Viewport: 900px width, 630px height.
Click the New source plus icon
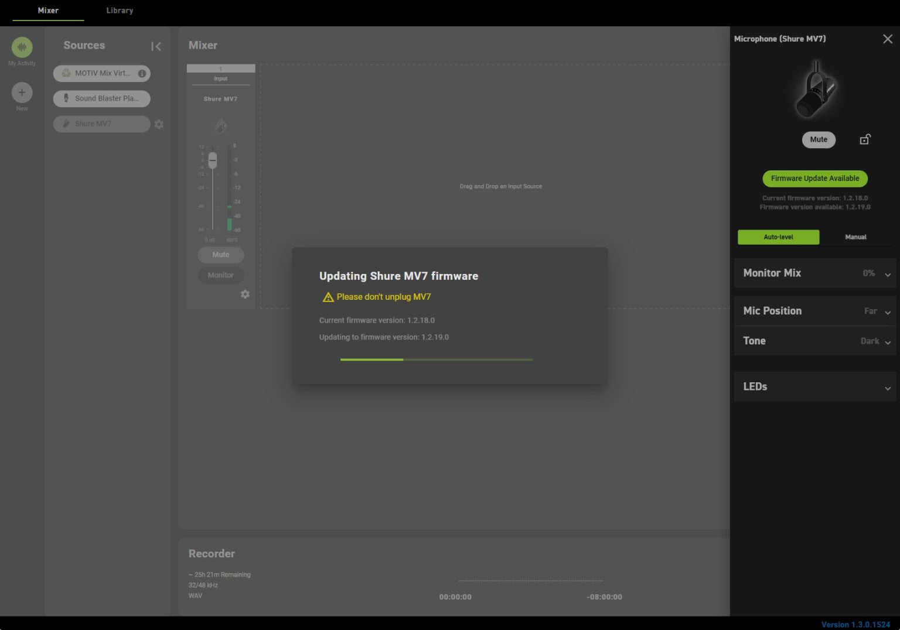[x=22, y=92]
